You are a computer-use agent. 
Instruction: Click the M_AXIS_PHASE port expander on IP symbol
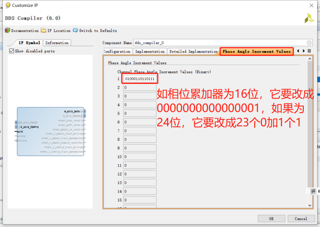[82, 116]
